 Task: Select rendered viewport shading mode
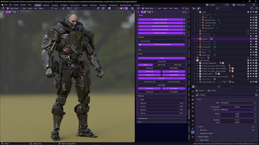[x=126, y=8]
